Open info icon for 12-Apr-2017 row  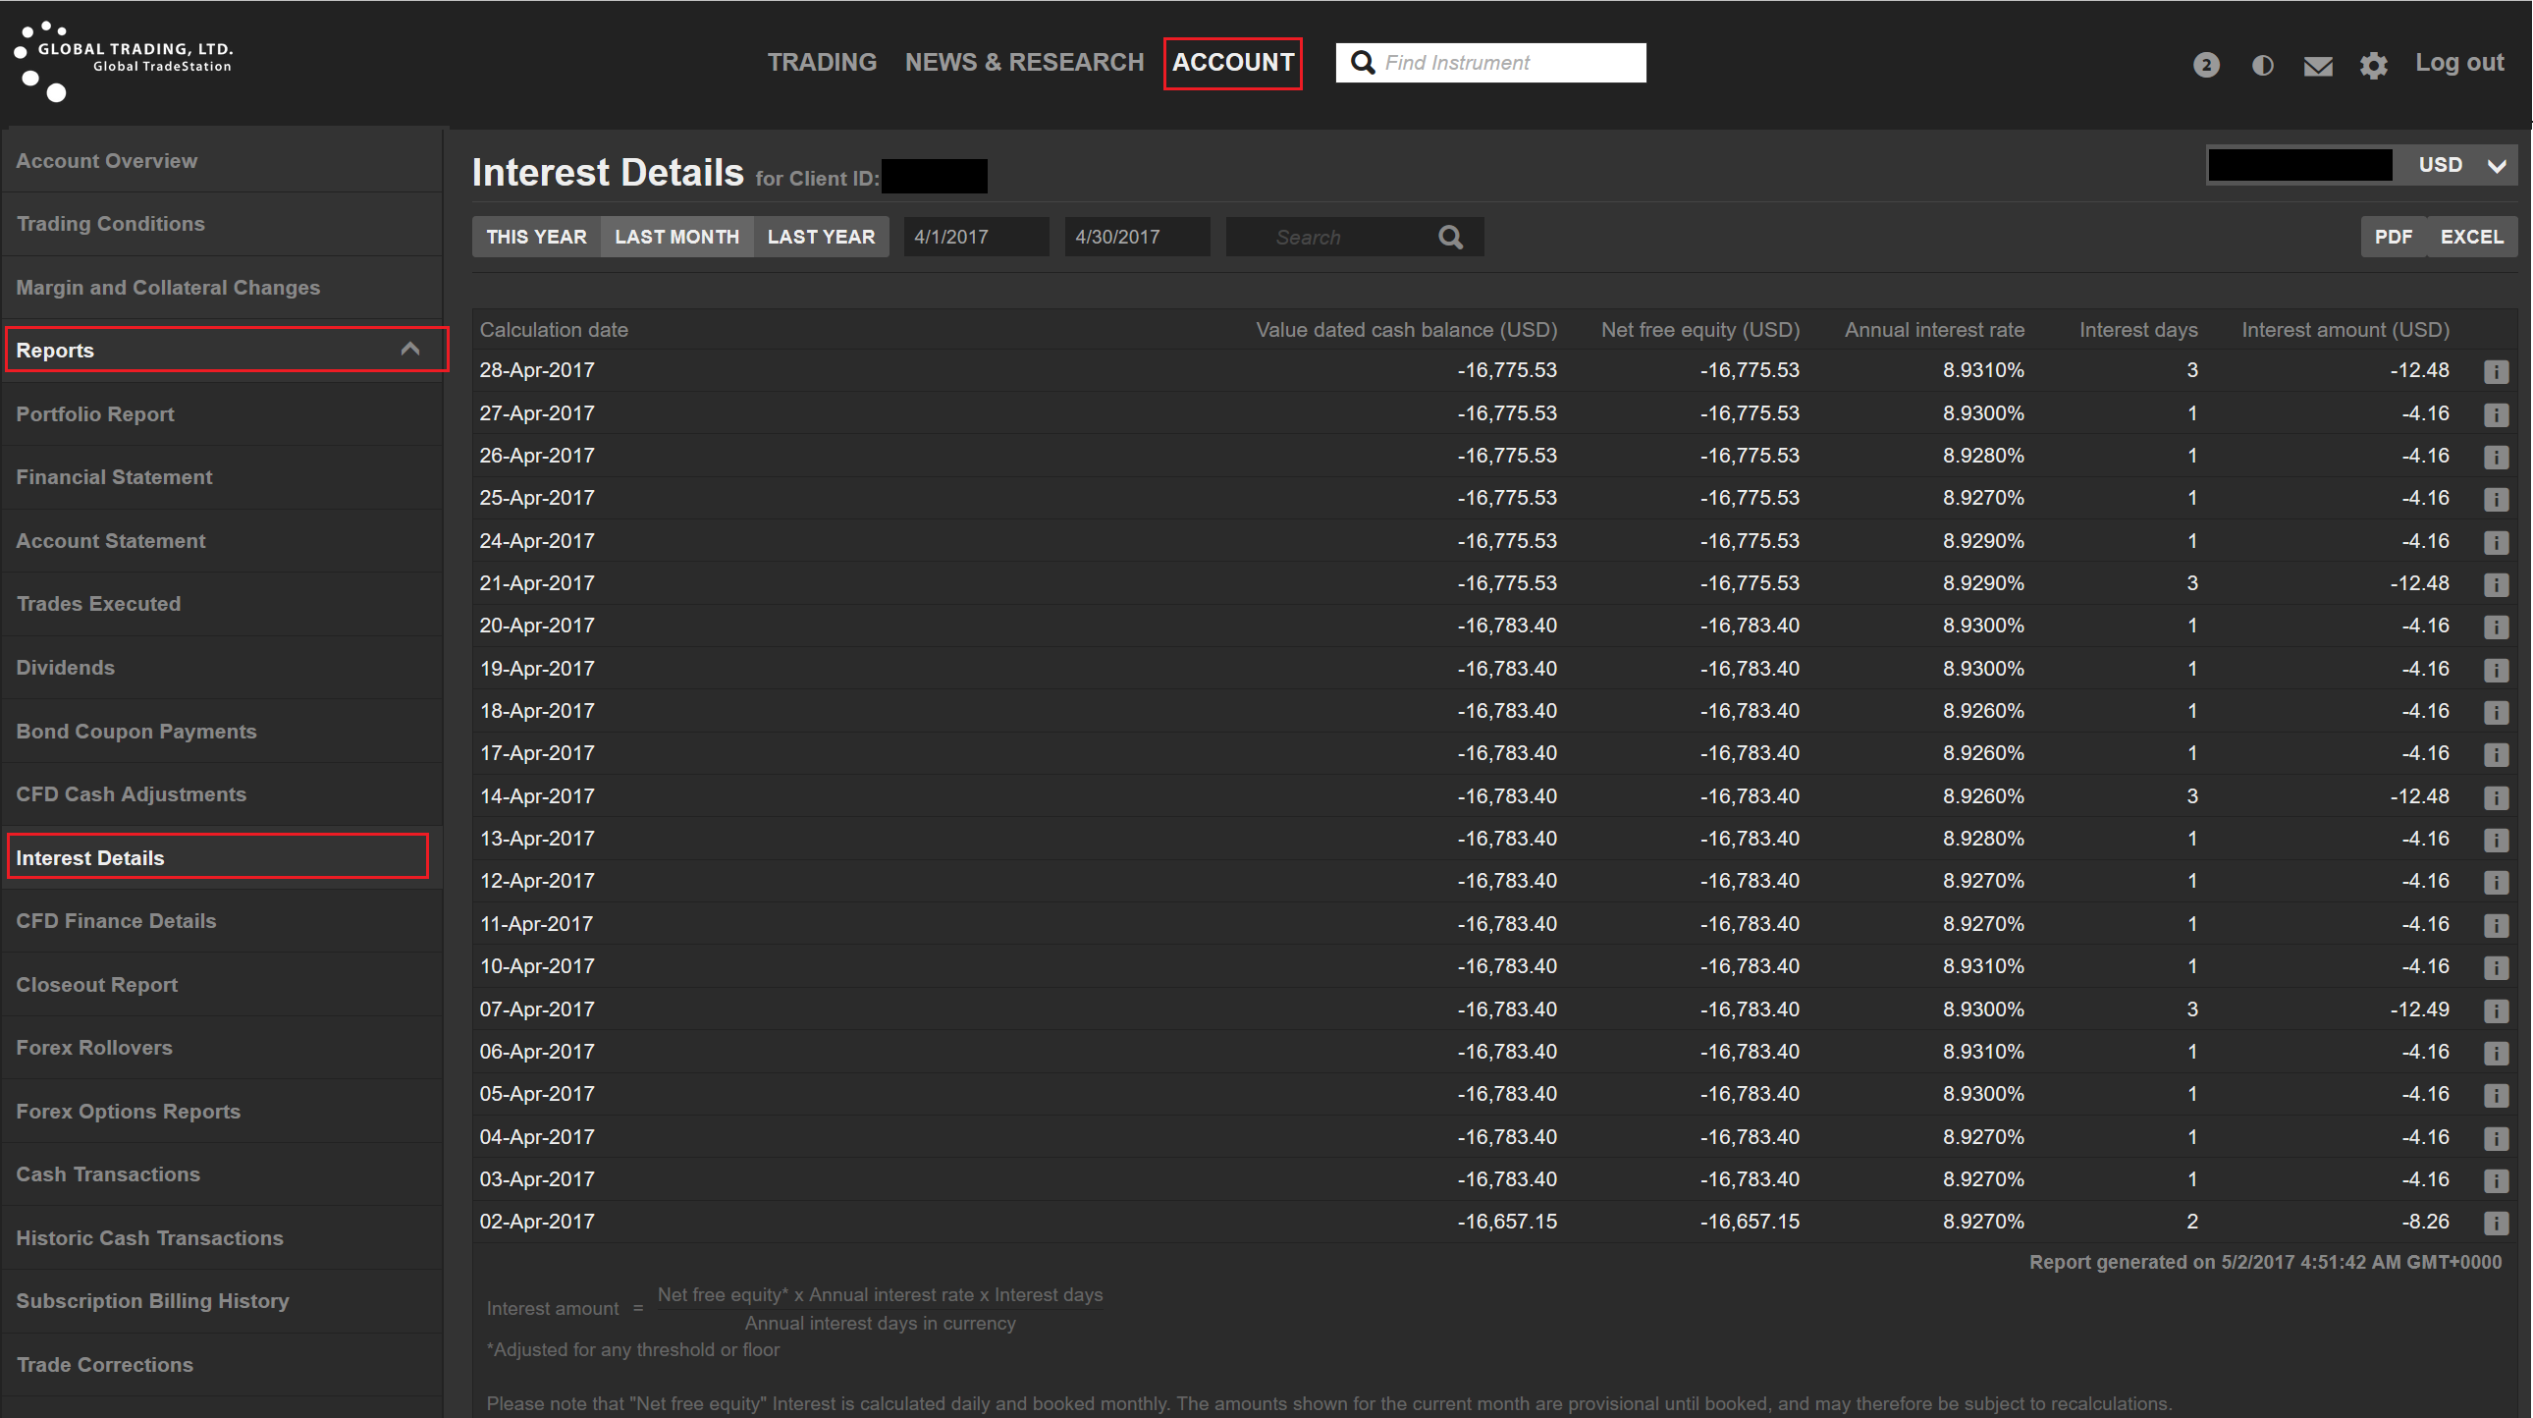point(2496,882)
